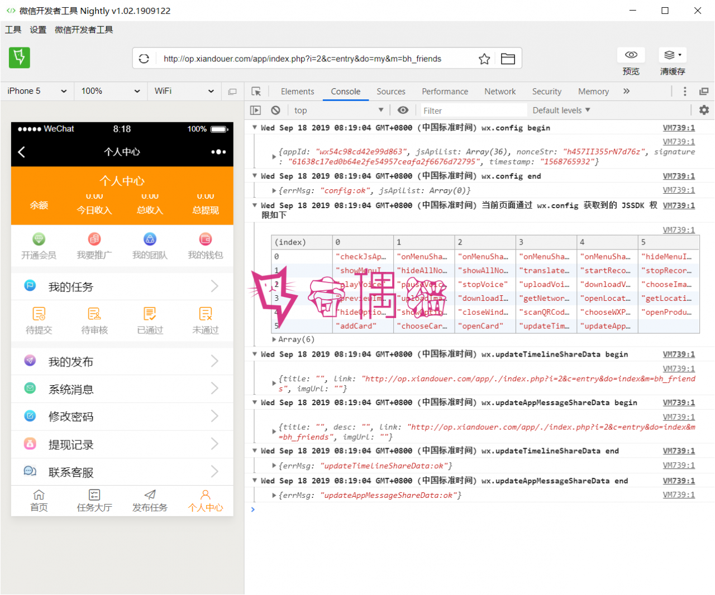Tap the 个人中心 bottom tab
Image resolution: width=715 pixels, height=595 pixels.
(x=206, y=501)
